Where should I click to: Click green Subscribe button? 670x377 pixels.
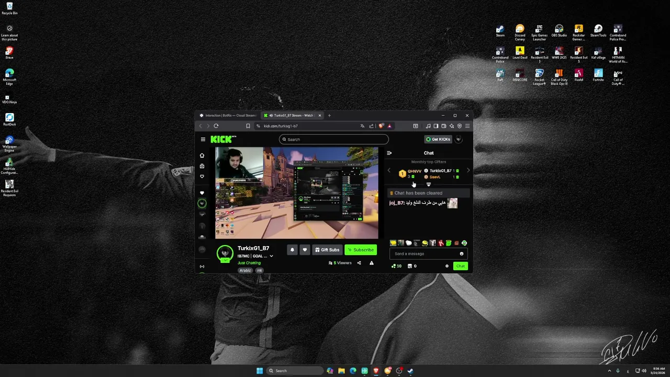pos(361,250)
